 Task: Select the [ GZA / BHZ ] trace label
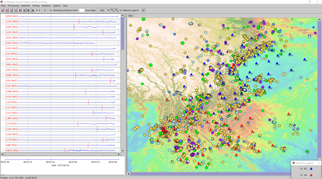(x=12, y=27)
